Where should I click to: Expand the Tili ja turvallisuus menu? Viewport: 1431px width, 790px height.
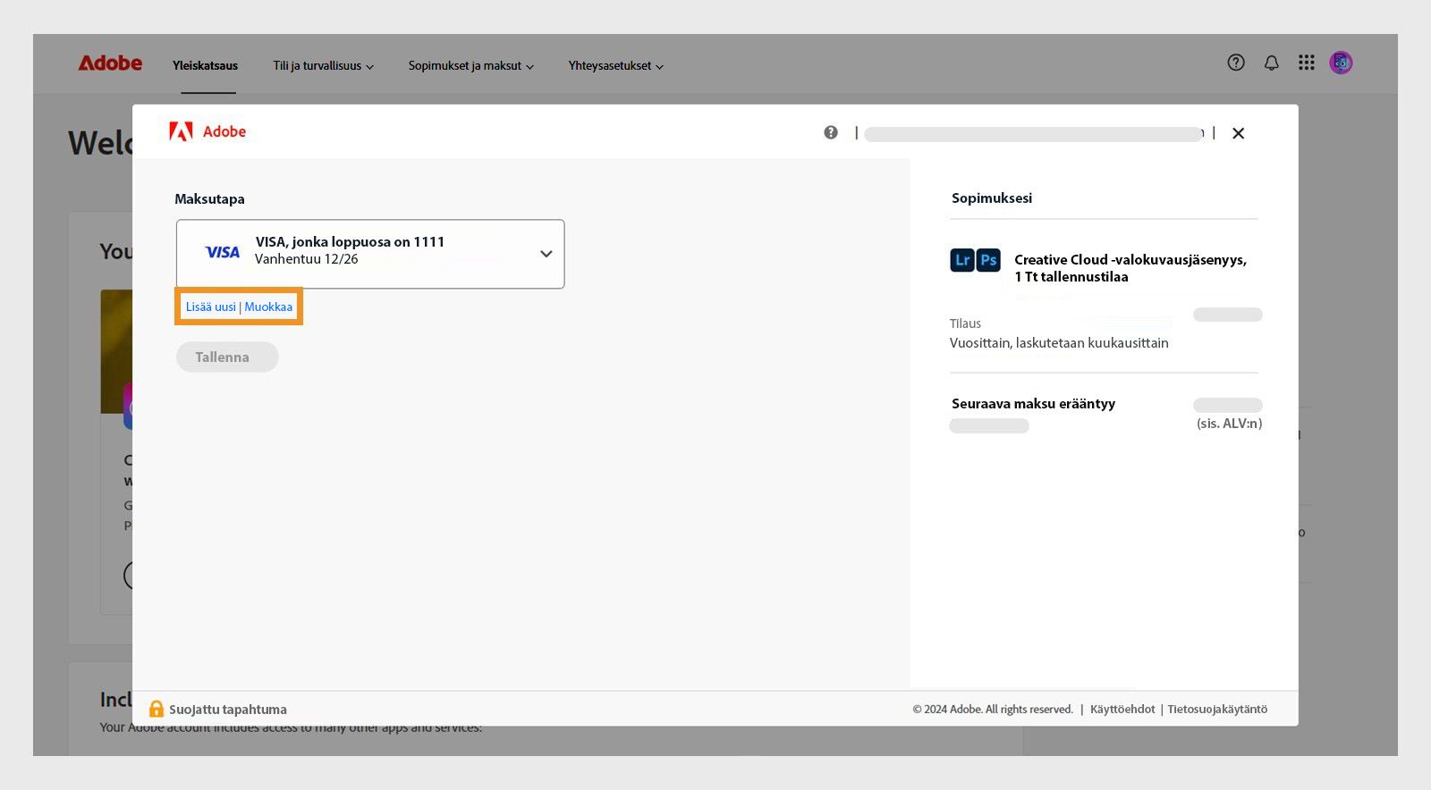tap(324, 65)
